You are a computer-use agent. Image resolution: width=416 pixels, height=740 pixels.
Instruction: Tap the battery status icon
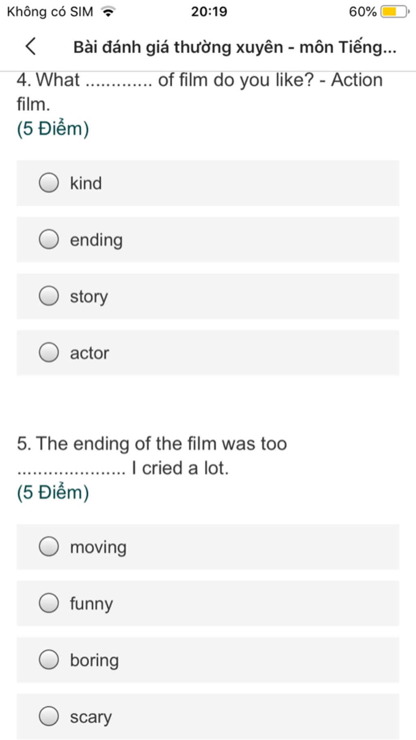(x=394, y=11)
